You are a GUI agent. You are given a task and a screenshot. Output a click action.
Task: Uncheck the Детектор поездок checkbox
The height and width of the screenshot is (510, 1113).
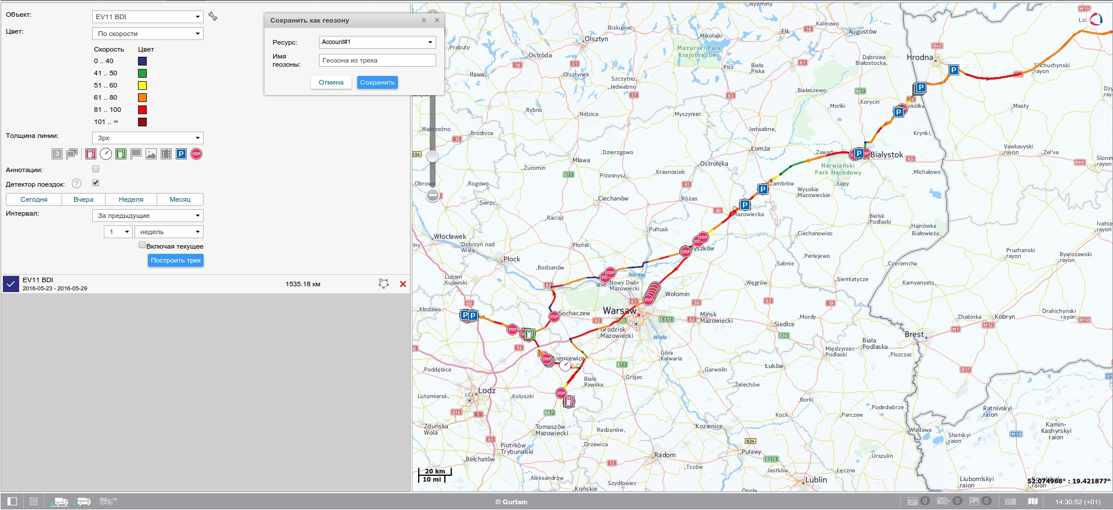tap(96, 183)
